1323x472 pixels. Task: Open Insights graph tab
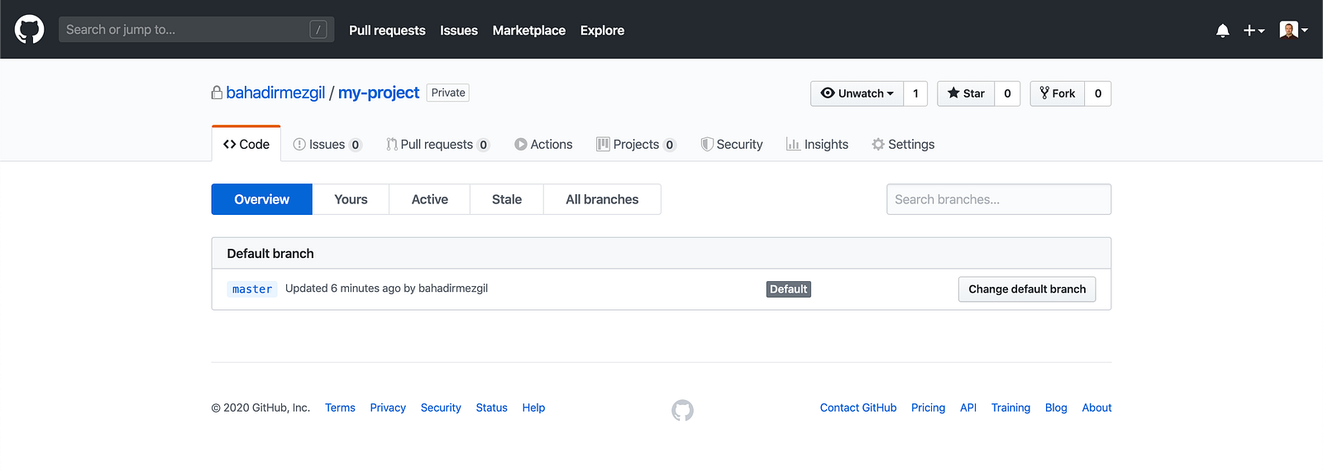tap(817, 144)
